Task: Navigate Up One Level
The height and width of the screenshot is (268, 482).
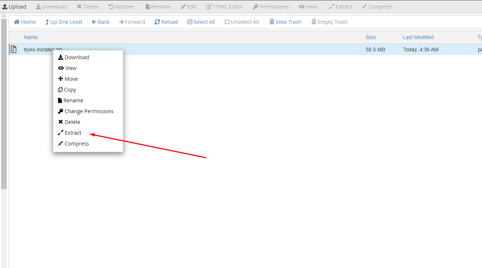Action: coord(64,22)
